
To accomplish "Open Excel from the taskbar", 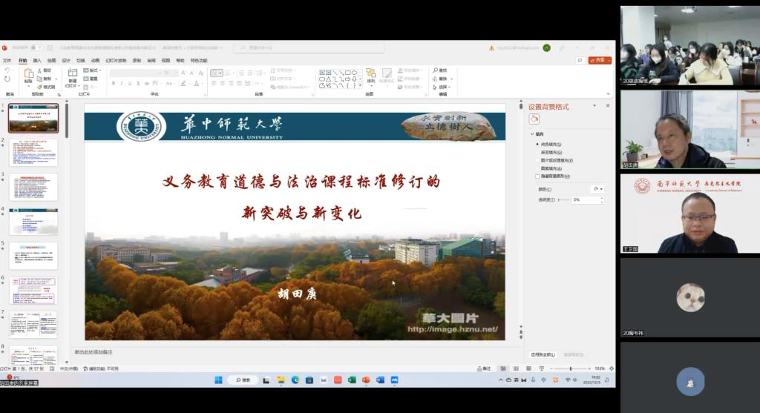I will [x=352, y=380].
